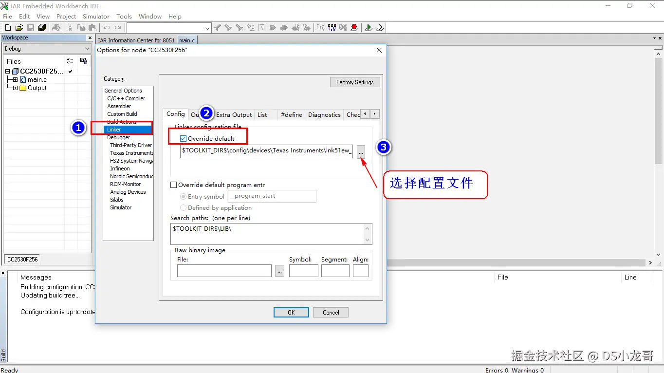
Task: Browse for linker configuration file with ... button
Action: (361, 151)
